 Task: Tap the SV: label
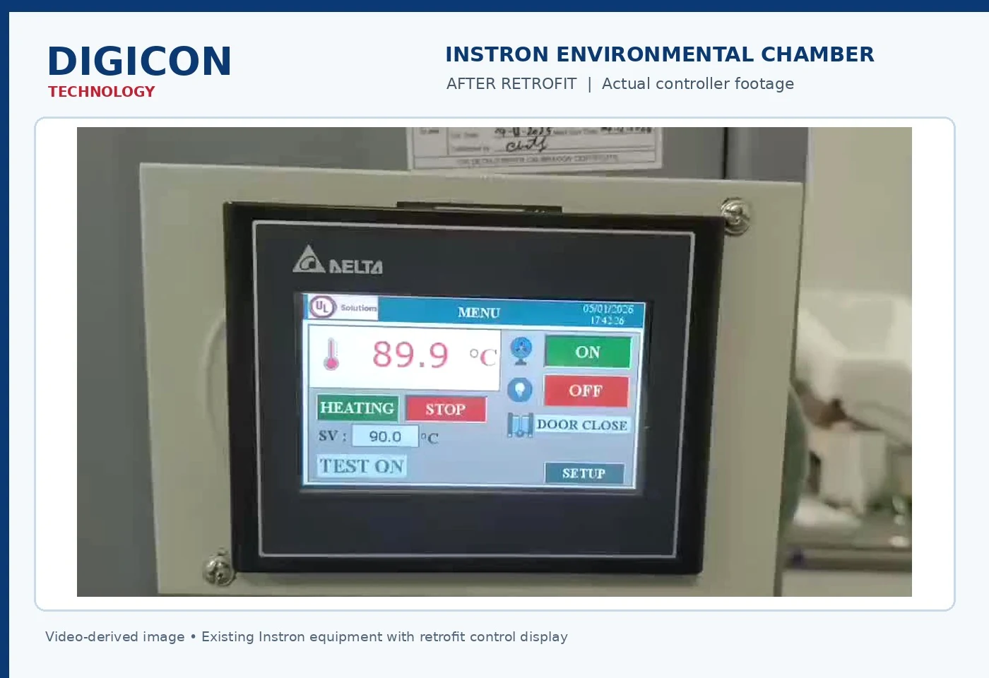pyautogui.click(x=332, y=436)
